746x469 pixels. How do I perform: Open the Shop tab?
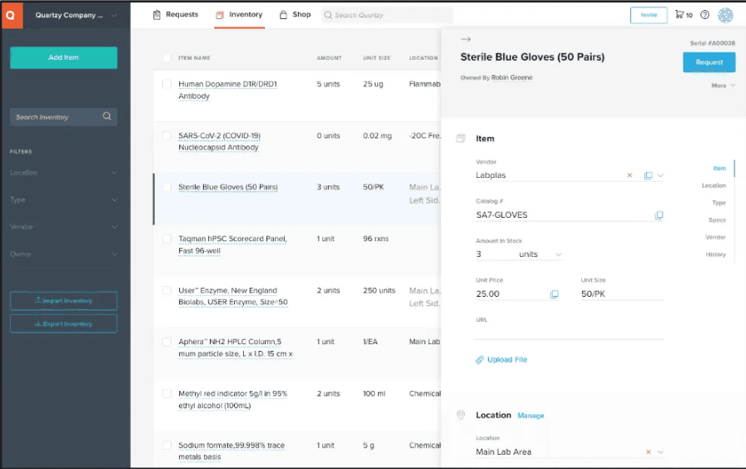(295, 15)
